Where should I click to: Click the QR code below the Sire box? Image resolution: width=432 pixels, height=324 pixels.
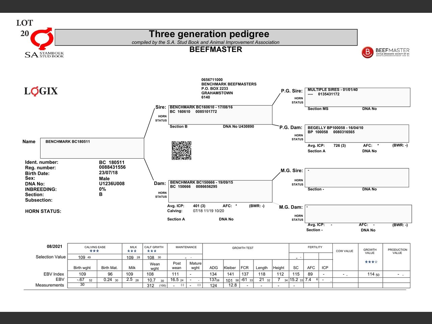coord(181,151)
